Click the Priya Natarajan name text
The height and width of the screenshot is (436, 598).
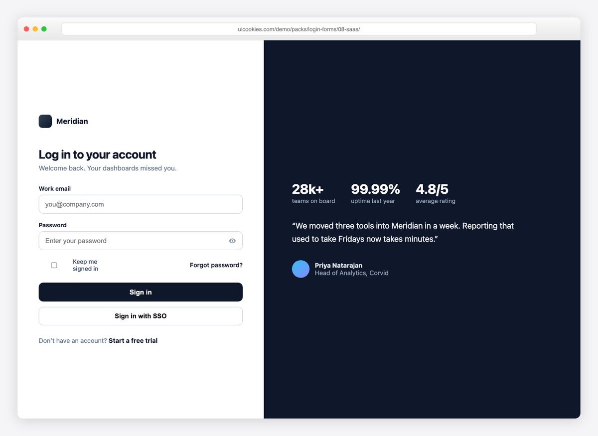click(x=338, y=266)
